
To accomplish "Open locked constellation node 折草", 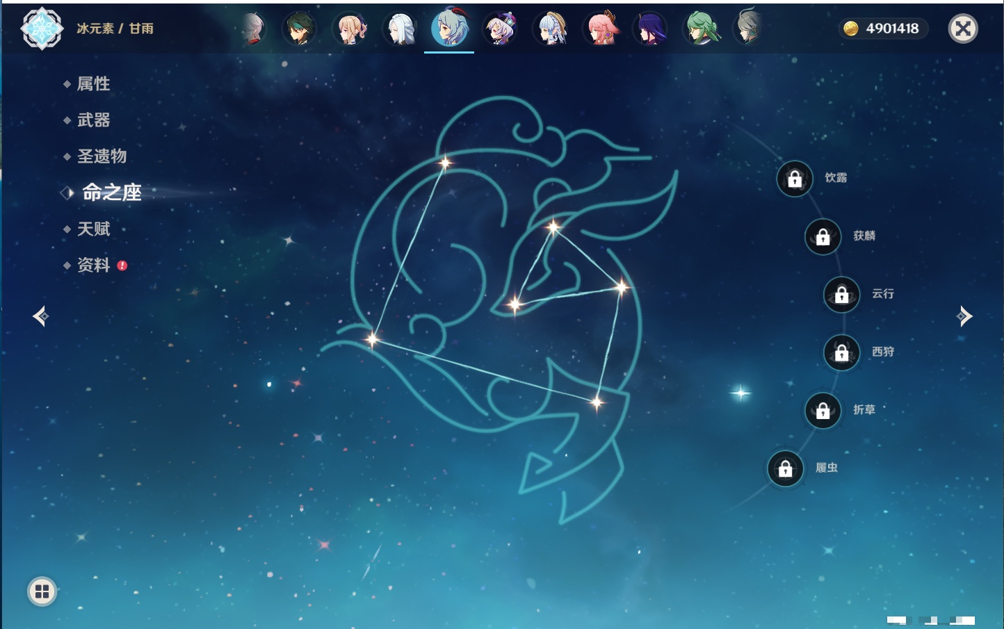I will click(823, 411).
